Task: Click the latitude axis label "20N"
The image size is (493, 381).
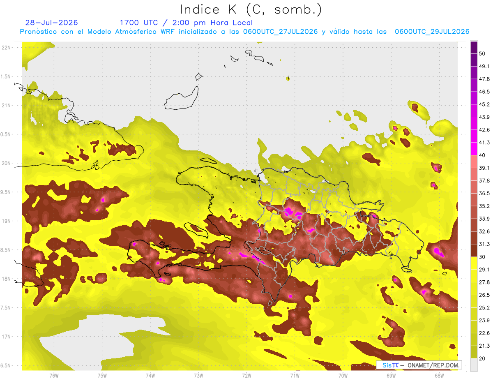Action: (7, 163)
